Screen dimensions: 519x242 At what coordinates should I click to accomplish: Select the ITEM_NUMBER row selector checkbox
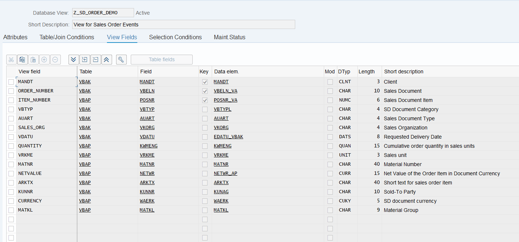coord(11,100)
